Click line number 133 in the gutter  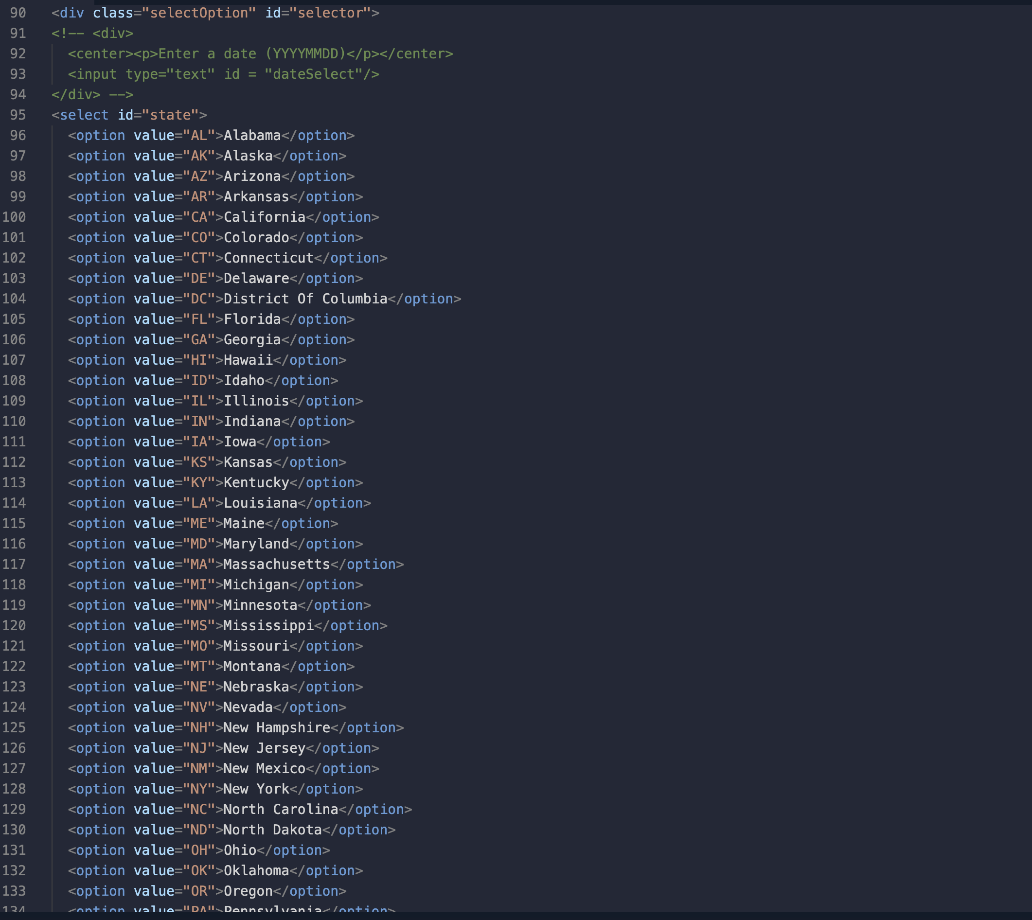[14, 891]
